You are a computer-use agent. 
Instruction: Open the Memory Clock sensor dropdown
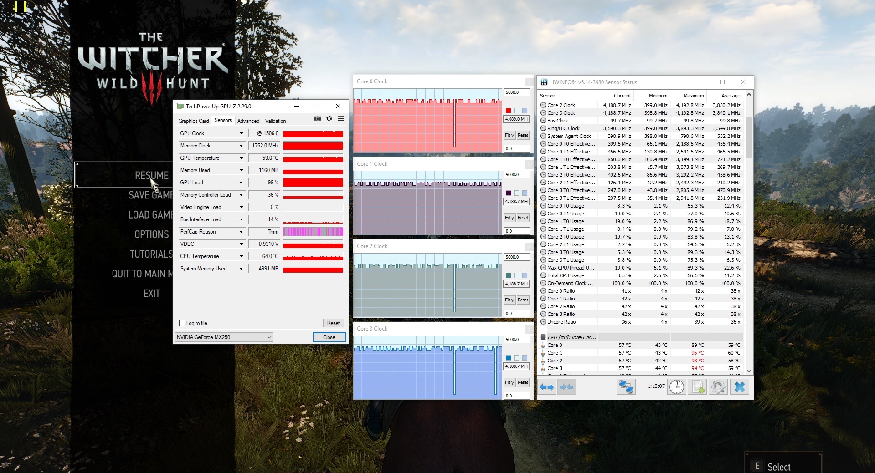tap(241, 146)
